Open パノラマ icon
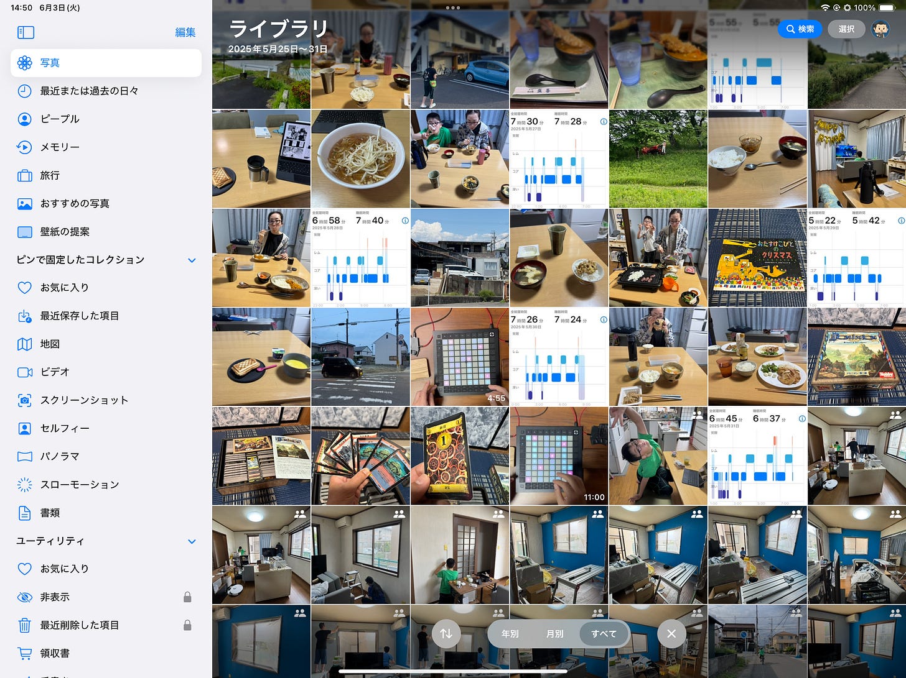 coord(24,456)
